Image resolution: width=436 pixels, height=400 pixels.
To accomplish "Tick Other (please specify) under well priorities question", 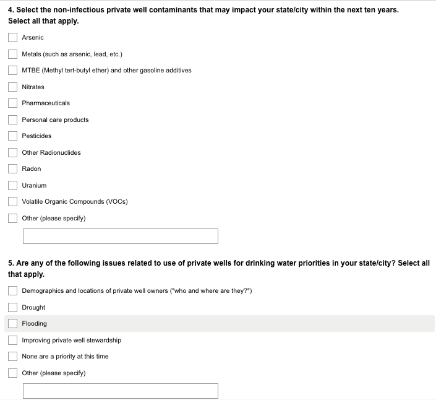I will tap(12, 373).
